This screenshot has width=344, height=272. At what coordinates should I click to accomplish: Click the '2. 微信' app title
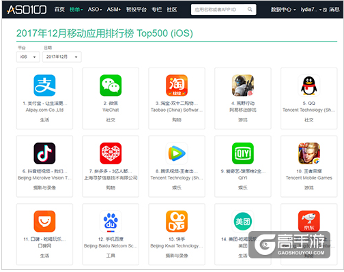tap(111, 104)
